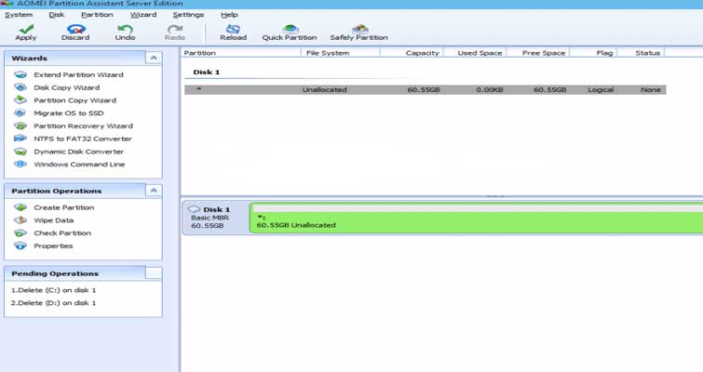Click the Dynamic Disk Converter icon
The image size is (703, 372).
point(20,152)
